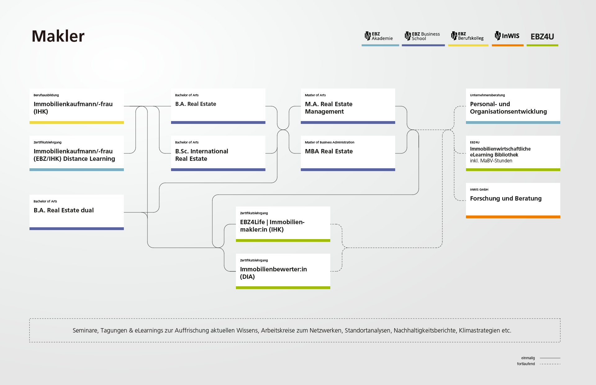Click the light blue bar under EBZ Akademie

pyautogui.click(x=380, y=45)
